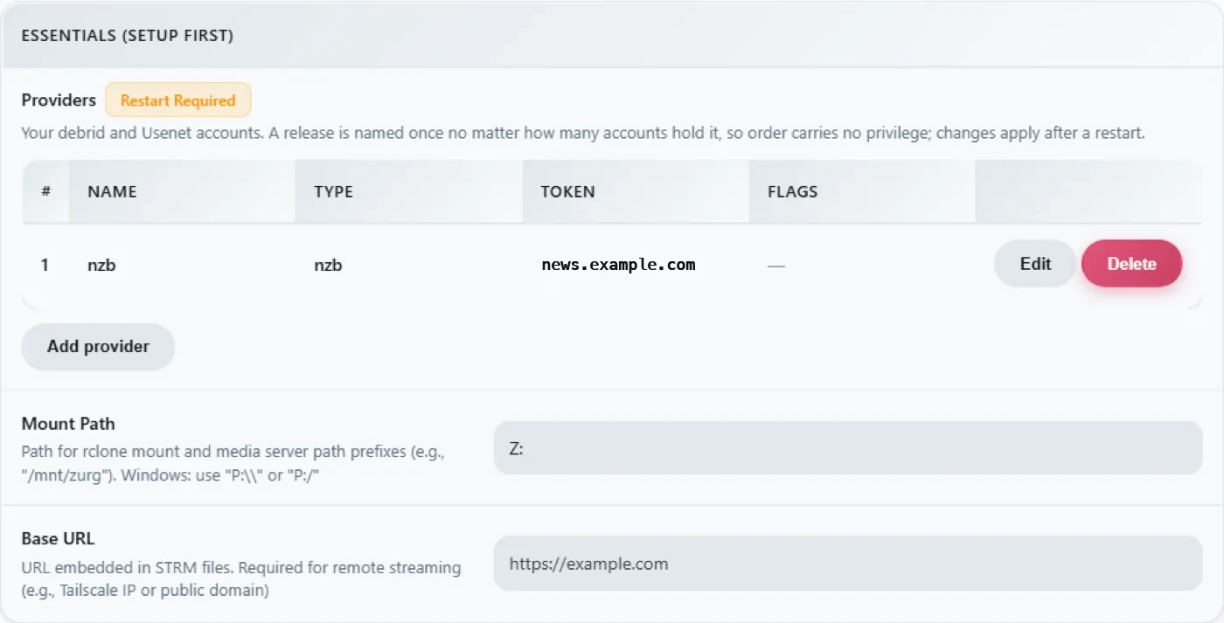1224x623 pixels.
Task: Click the Providers heading label
Action: pyautogui.click(x=59, y=100)
